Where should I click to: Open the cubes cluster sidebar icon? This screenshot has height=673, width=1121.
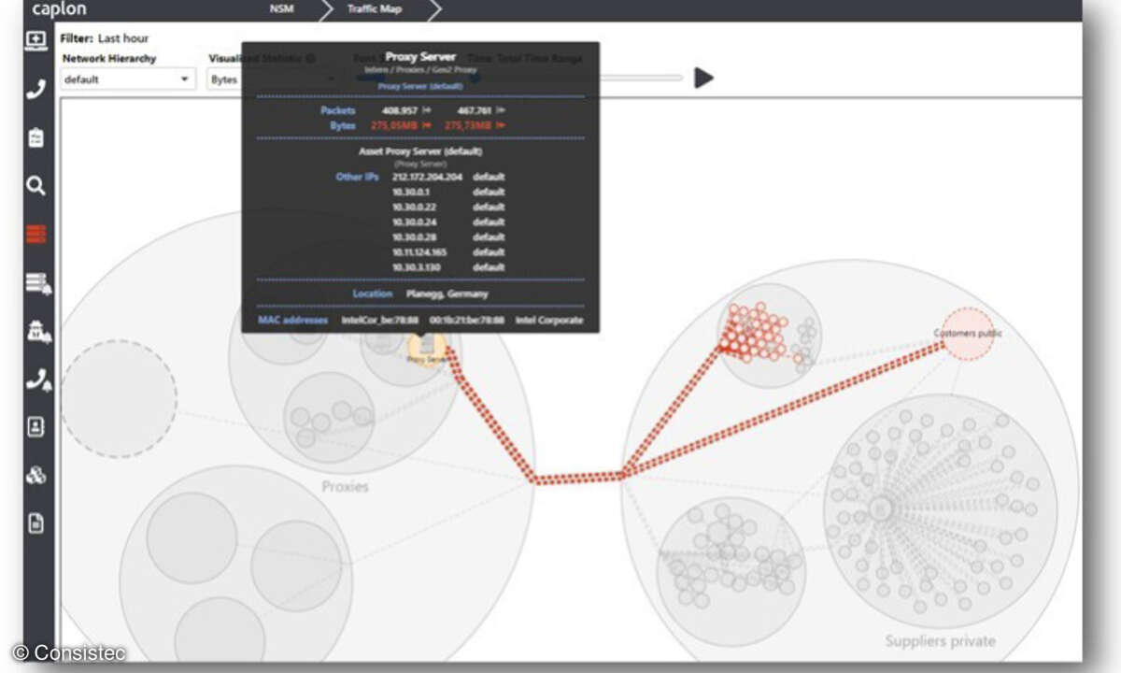(35, 476)
